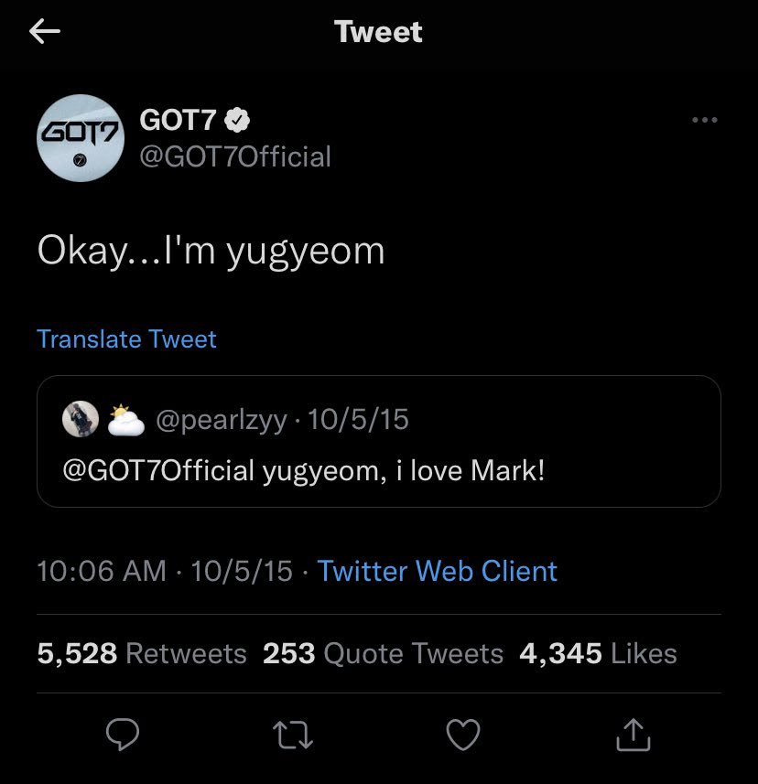Click the @pearlzyy handle
Viewport: 758px width, 784px height.
point(222,420)
